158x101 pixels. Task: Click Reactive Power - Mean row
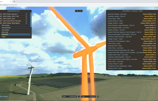click(x=132, y=68)
